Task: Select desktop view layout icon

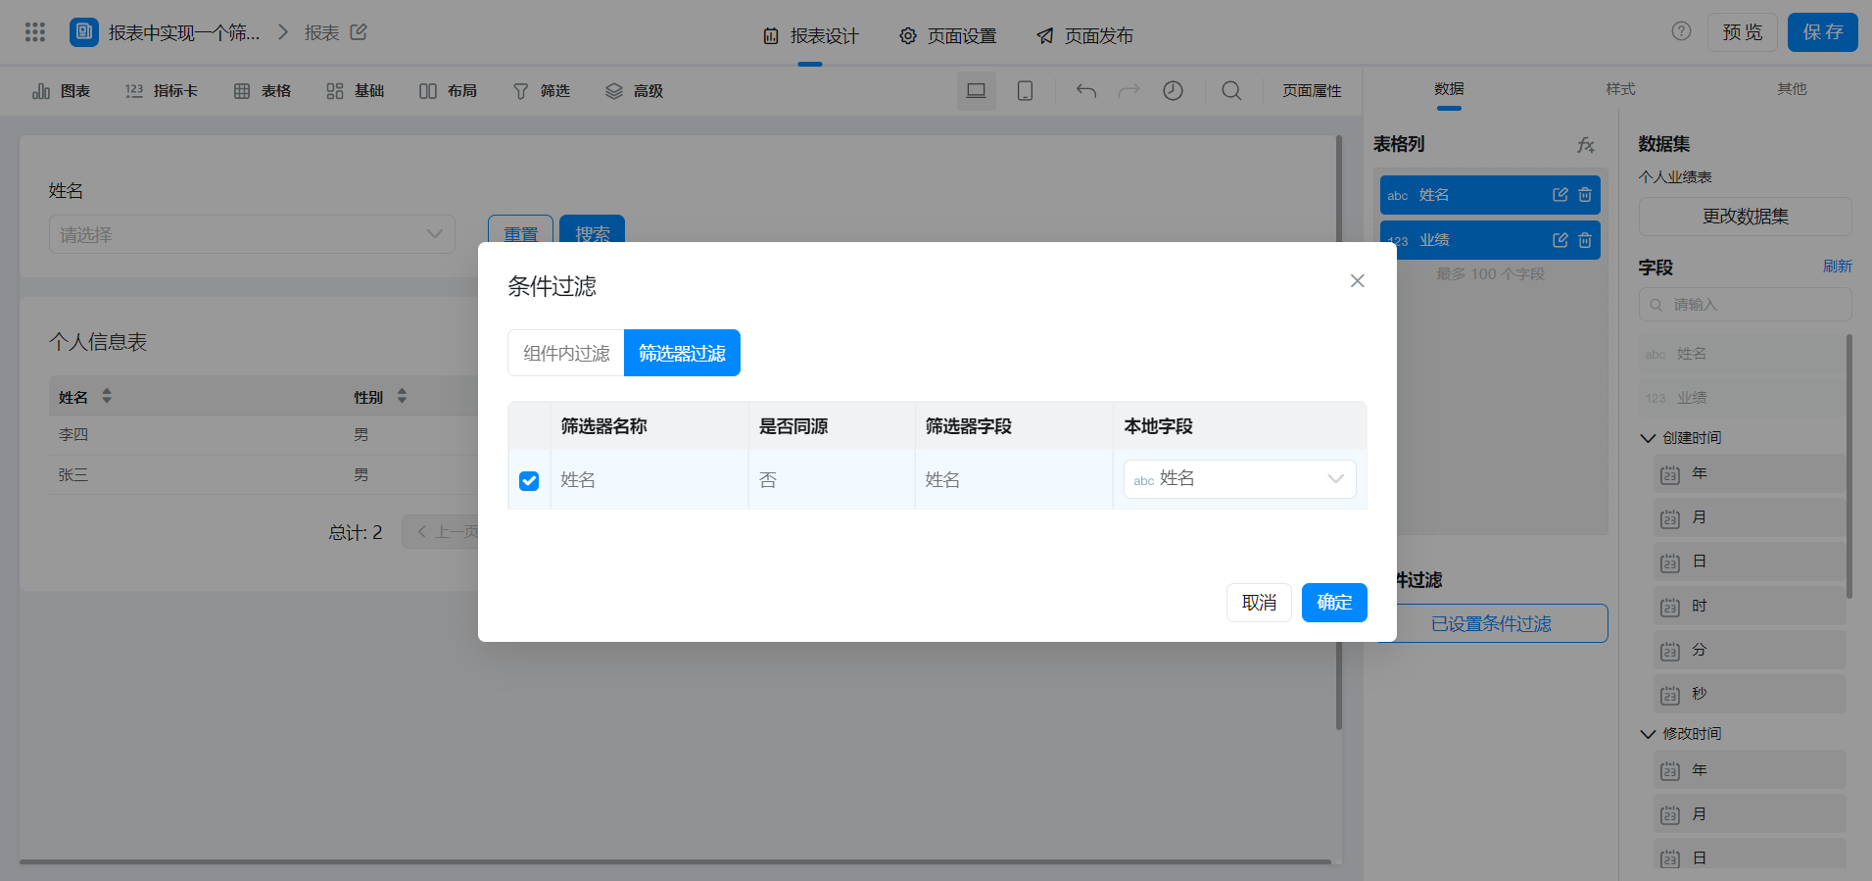Action: [977, 91]
